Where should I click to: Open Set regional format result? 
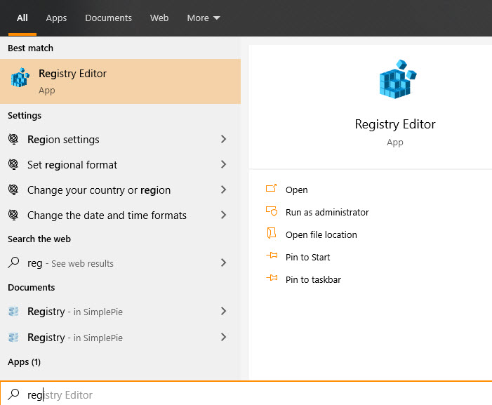pos(120,165)
